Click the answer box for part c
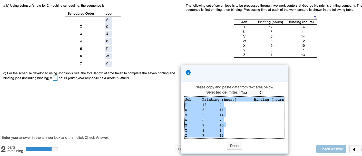Viewport: 362px width, 156px height. click(55, 78)
